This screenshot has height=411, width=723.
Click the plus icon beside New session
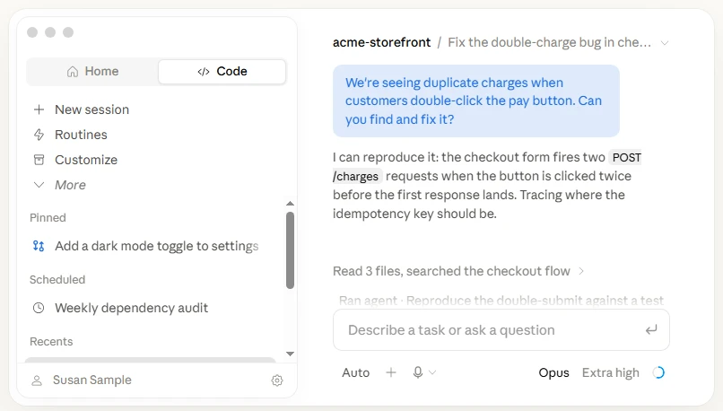(39, 109)
